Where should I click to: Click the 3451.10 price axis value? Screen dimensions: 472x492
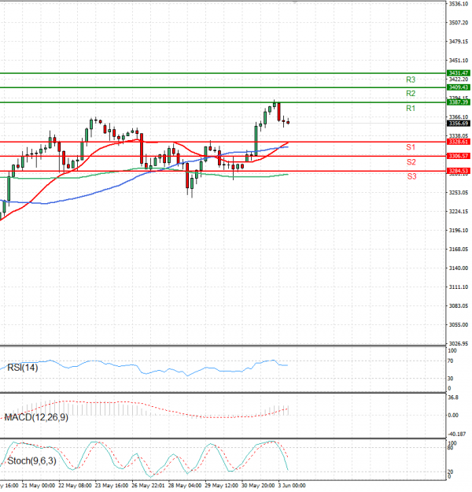pos(459,61)
